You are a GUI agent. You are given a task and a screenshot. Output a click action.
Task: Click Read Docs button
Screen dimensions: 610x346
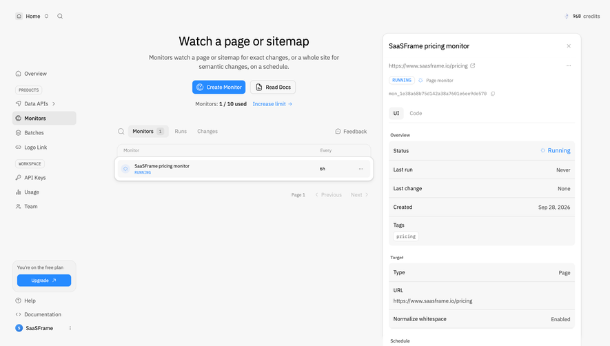pos(273,87)
